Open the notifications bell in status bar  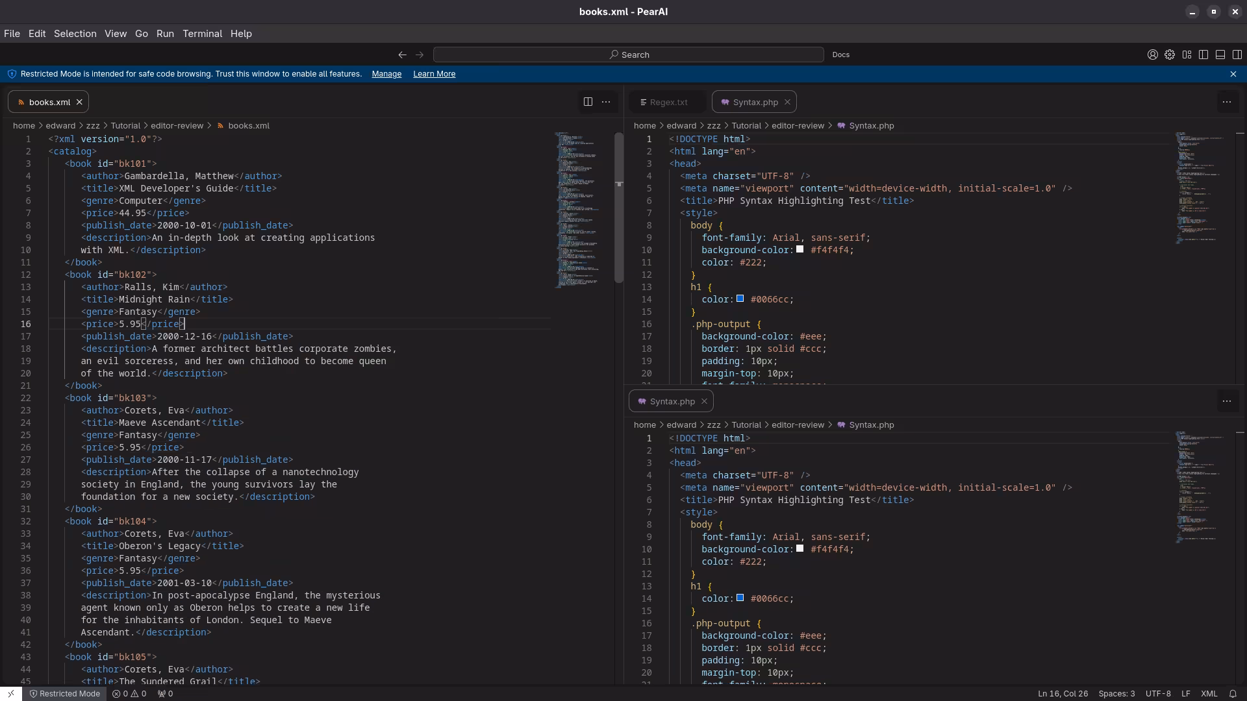point(1233,693)
